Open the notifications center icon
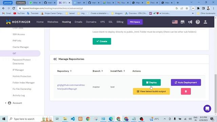Screen dimensions: 217x122 [212, 119]
